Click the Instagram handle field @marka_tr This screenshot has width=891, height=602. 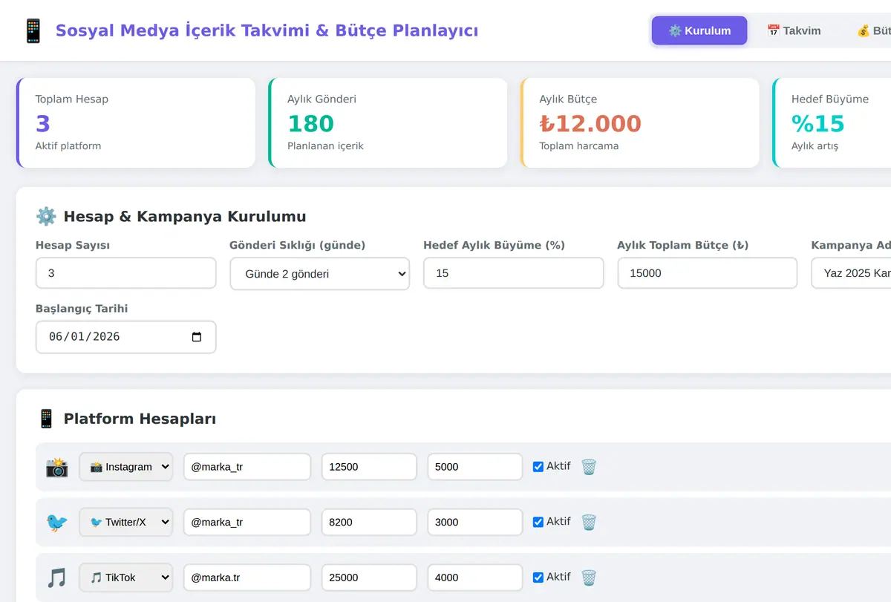pyautogui.click(x=247, y=467)
